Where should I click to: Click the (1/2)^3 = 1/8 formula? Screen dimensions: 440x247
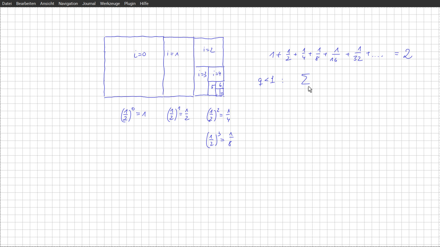(220, 140)
